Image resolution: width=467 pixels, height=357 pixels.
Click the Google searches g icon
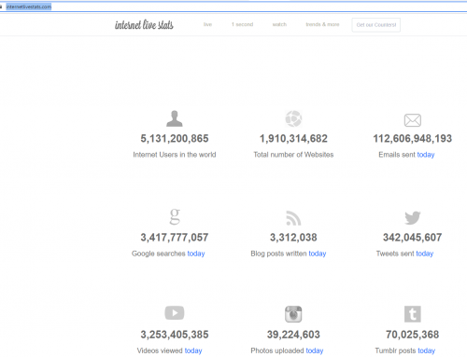175,216
